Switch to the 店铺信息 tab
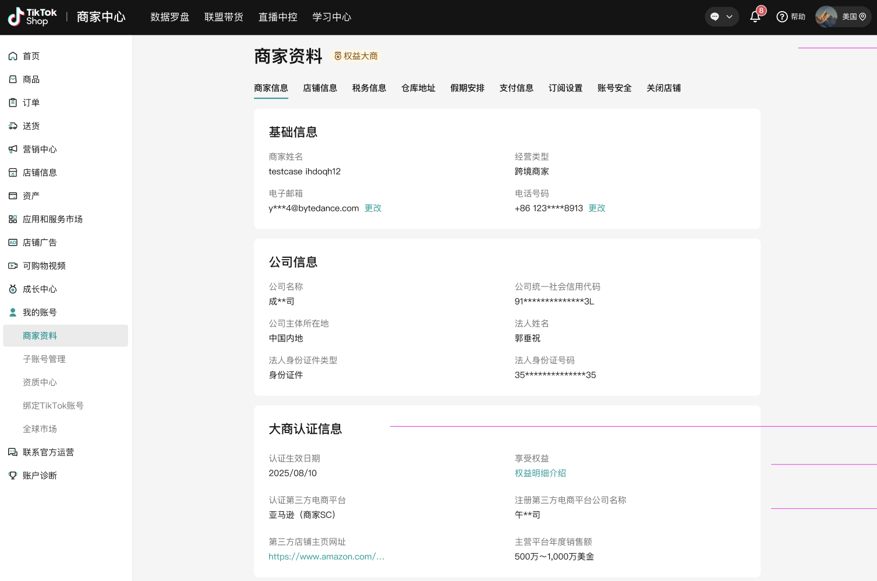Image resolution: width=877 pixels, height=581 pixels. click(320, 88)
